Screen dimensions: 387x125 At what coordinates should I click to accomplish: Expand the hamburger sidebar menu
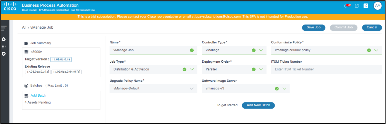pos(4,28)
